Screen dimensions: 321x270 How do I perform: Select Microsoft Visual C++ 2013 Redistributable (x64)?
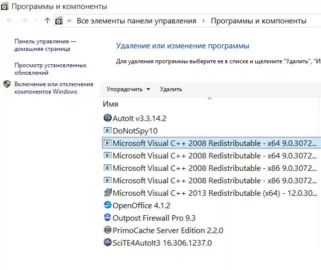(x=210, y=193)
